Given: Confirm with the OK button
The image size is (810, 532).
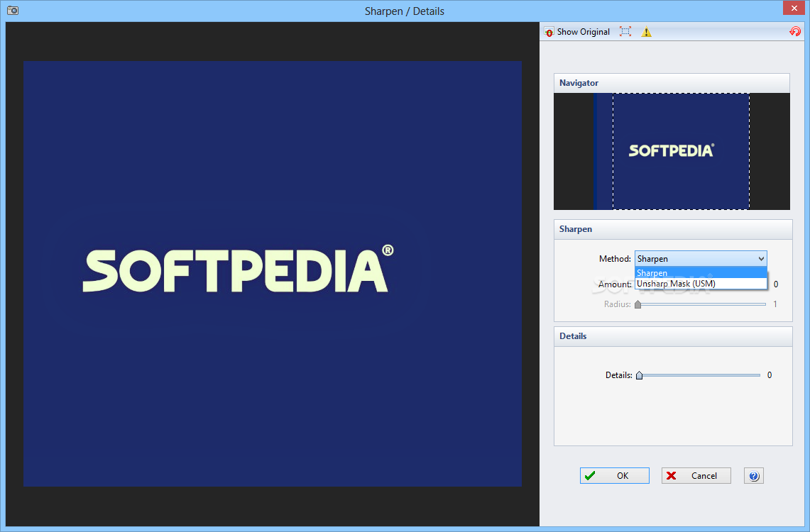Looking at the screenshot, I should [x=614, y=476].
